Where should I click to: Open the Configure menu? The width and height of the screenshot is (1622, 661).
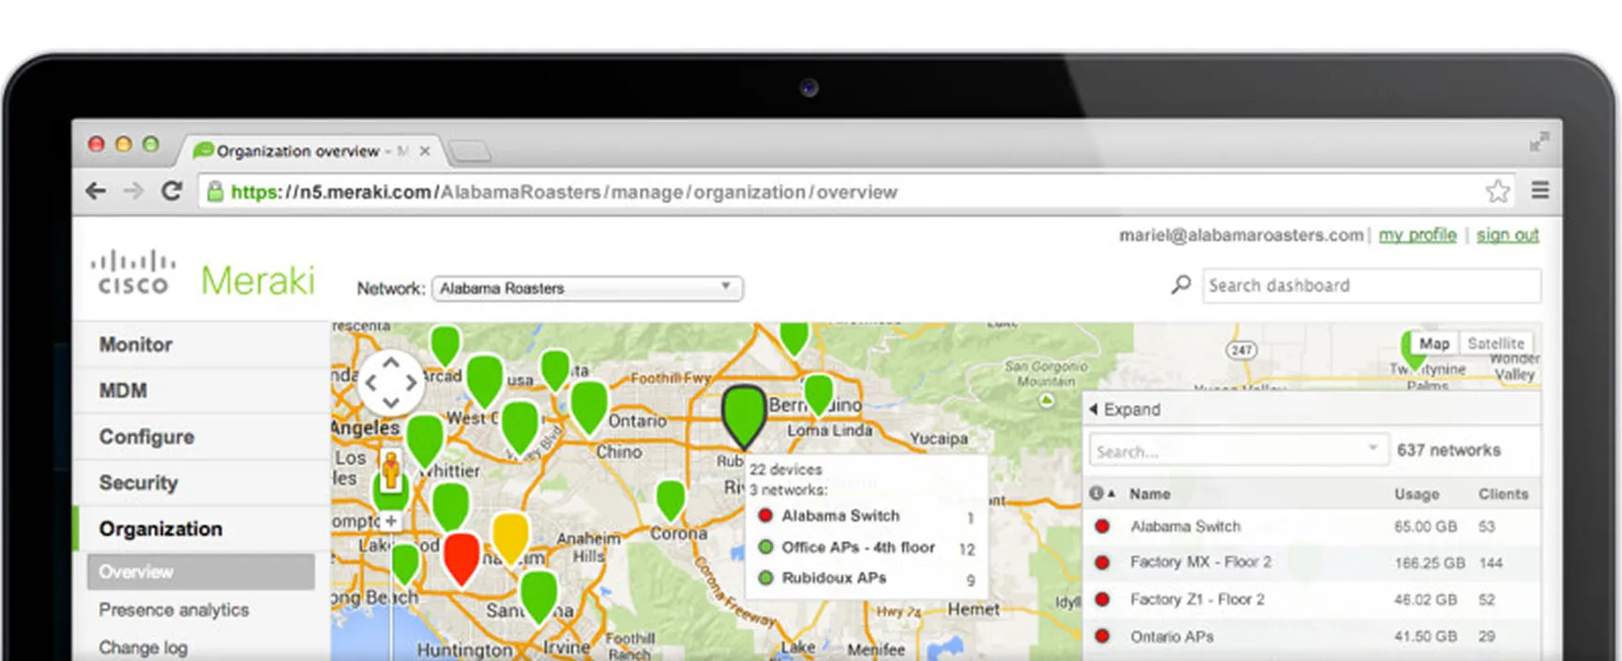coord(147,437)
